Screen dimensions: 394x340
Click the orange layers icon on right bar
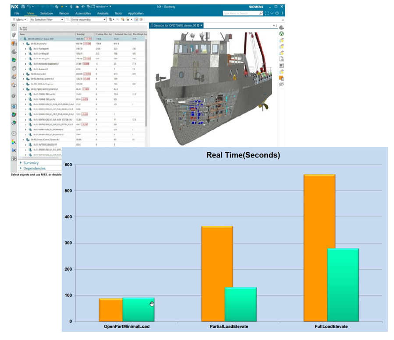(281, 78)
